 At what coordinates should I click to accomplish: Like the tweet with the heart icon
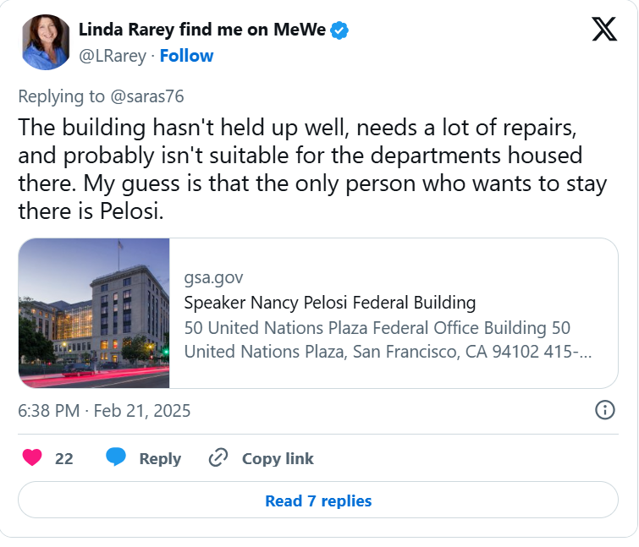point(32,457)
